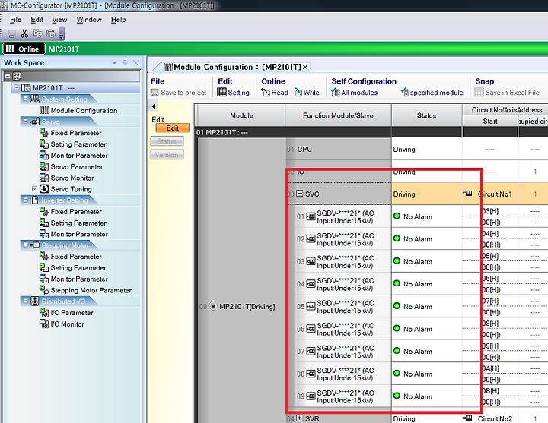This screenshot has height=423, width=548.
Task: Click the Inverter Fixed Parameter icon
Action: coord(43,211)
